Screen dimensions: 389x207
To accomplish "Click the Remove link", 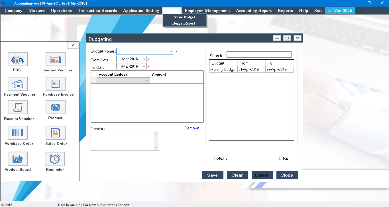I will (192, 128).
